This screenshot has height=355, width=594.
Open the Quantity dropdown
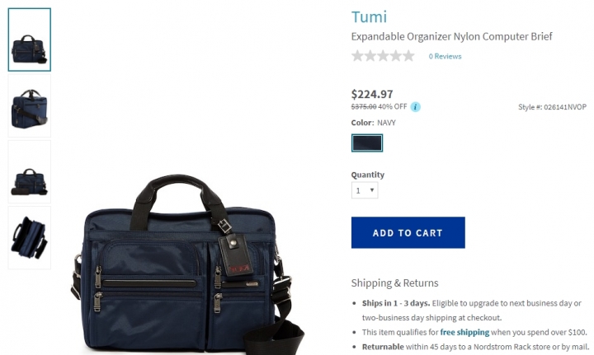click(x=365, y=190)
